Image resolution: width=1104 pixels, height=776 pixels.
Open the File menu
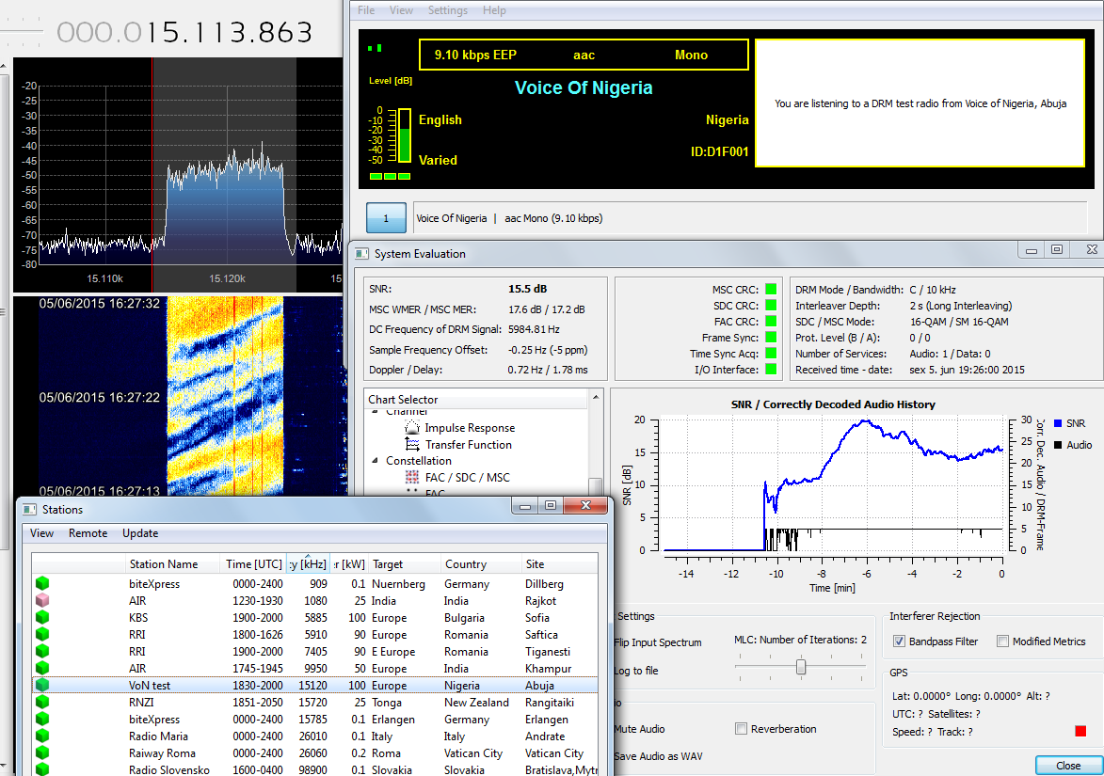(366, 9)
